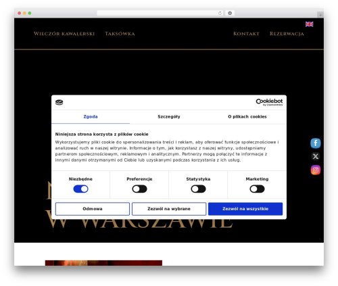Click the red close window button
The image size is (338, 286).
coord(20,14)
